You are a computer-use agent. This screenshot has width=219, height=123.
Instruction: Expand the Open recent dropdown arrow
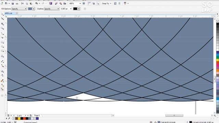pos(9,3)
